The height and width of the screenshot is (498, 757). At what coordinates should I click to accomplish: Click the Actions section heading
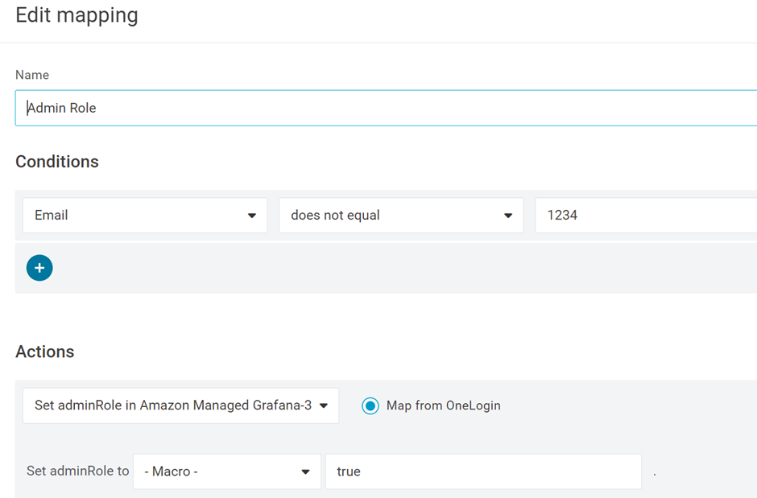[45, 352]
